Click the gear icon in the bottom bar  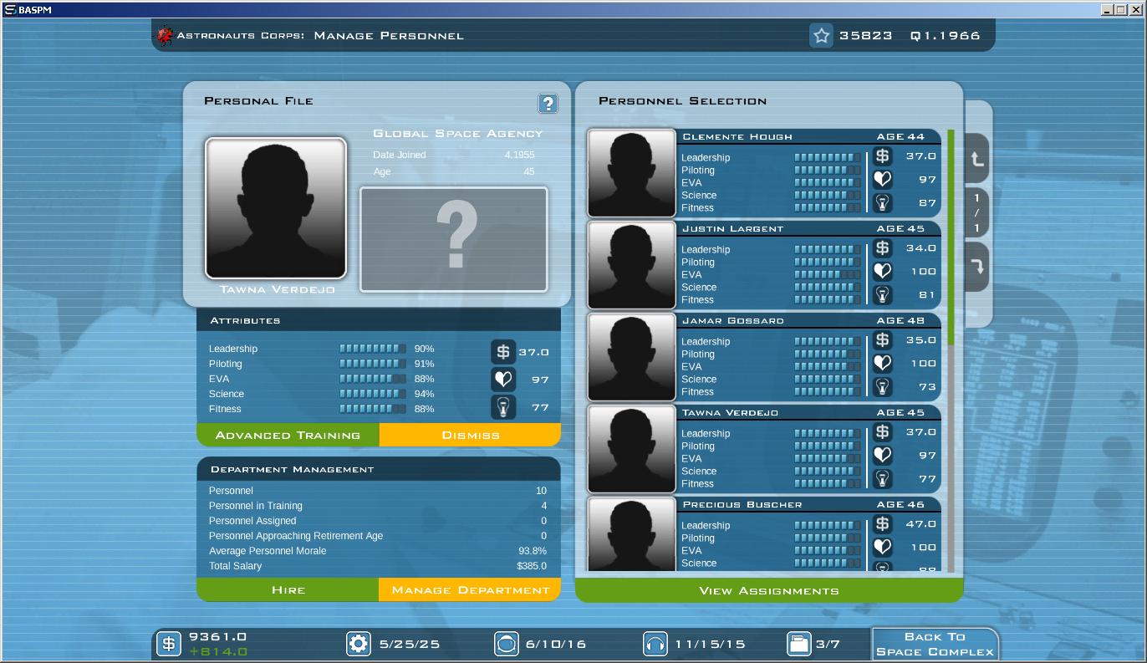(359, 644)
